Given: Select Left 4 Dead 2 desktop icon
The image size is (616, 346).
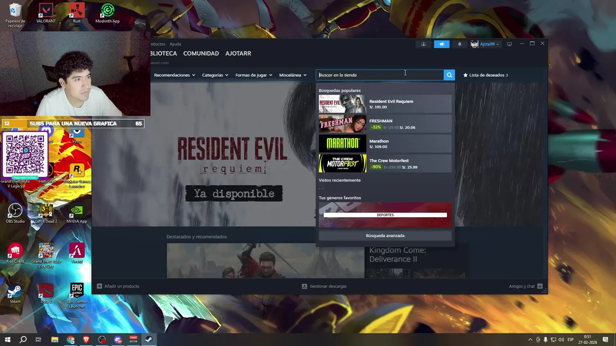Looking at the screenshot, I should [46, 214].
